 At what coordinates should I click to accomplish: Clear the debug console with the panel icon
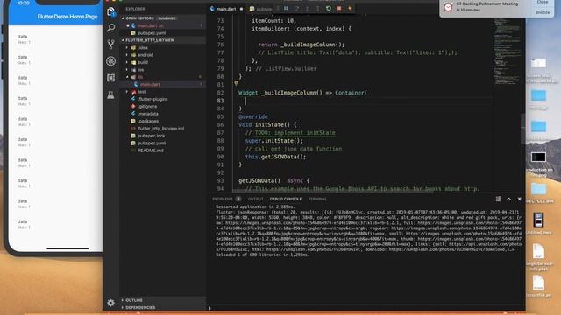point(498,199)
